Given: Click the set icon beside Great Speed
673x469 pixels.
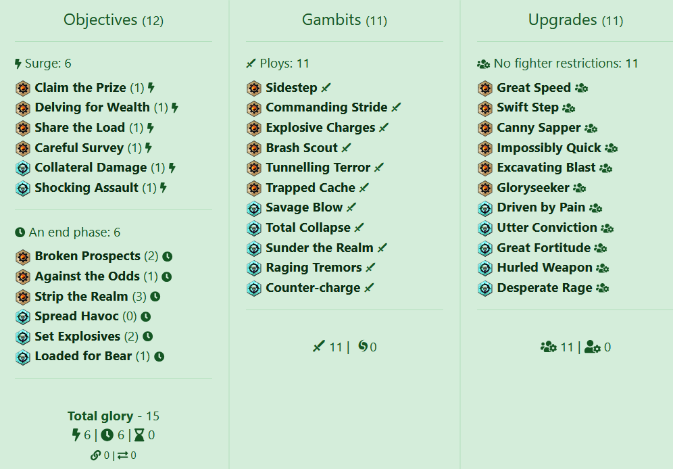Looking at the screenshot, I should pos(485,88).
